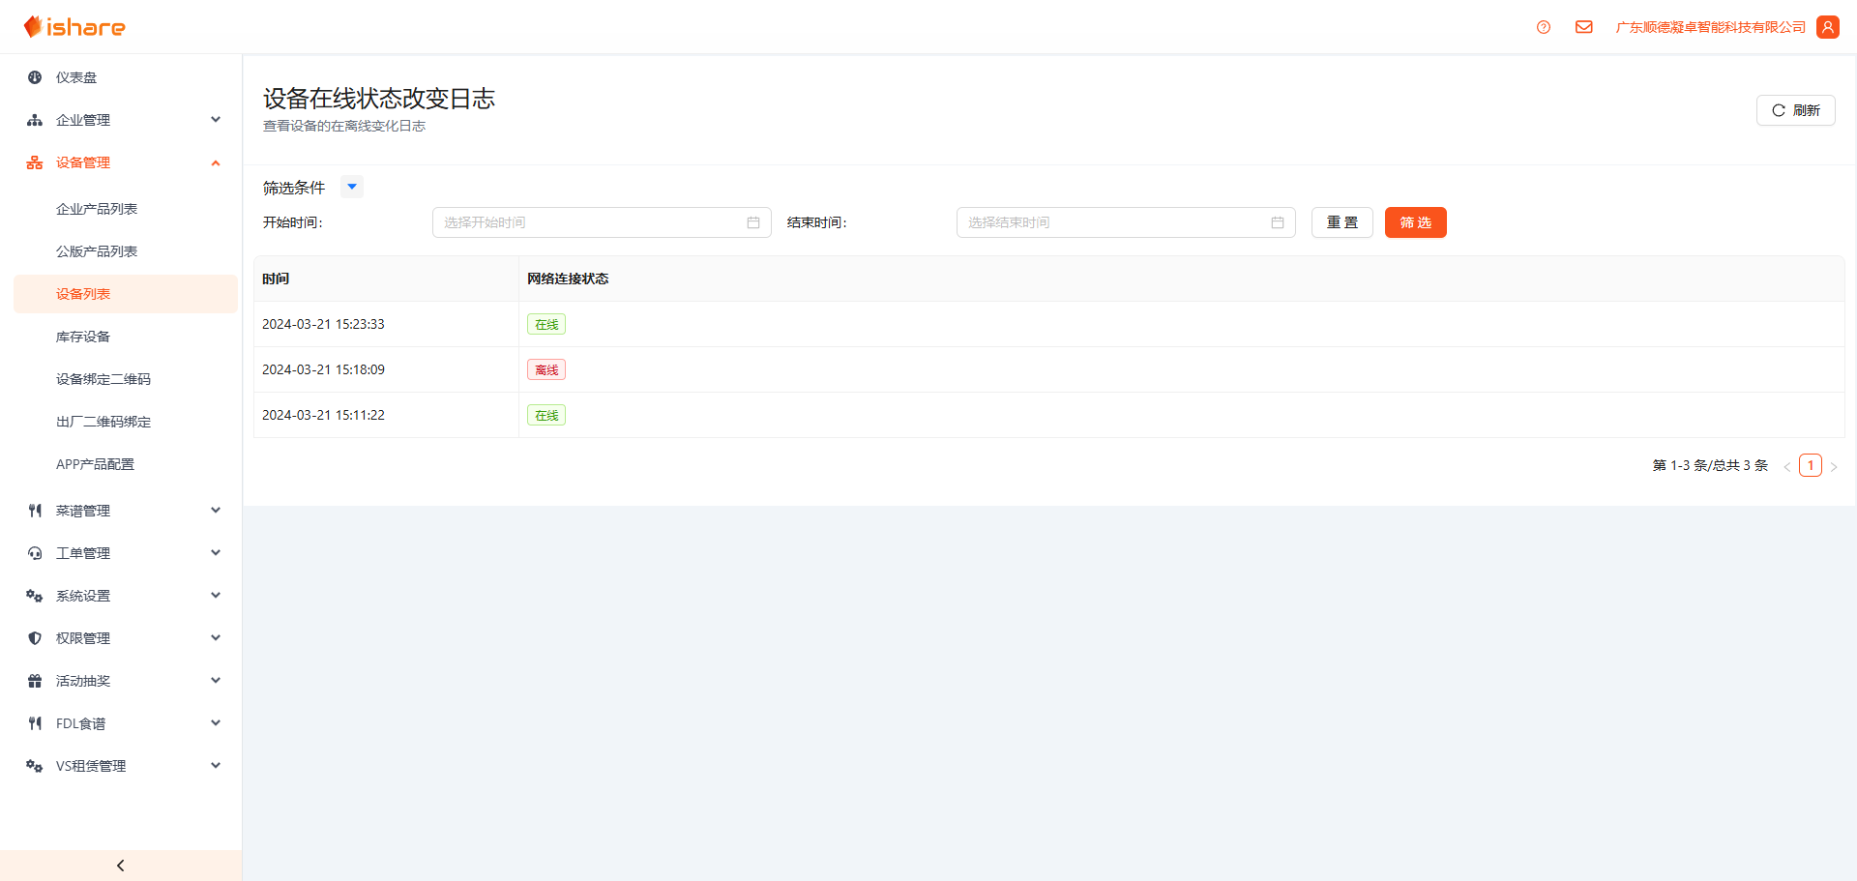Click the ishare logo
1857x881 pixels.
click(x=75, y=27)
